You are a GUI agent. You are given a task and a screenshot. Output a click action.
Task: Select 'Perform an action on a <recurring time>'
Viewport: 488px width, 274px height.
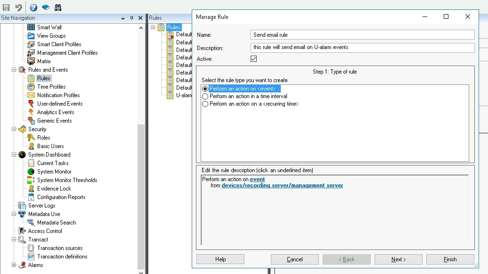205,104
